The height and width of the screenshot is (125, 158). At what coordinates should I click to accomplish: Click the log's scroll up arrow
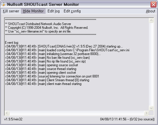[x=151, y=20]
